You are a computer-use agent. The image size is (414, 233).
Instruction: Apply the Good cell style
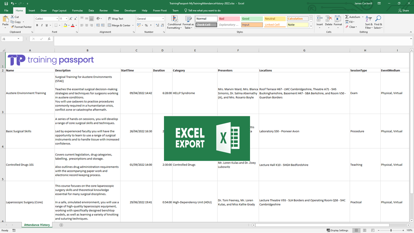(252, 19)
